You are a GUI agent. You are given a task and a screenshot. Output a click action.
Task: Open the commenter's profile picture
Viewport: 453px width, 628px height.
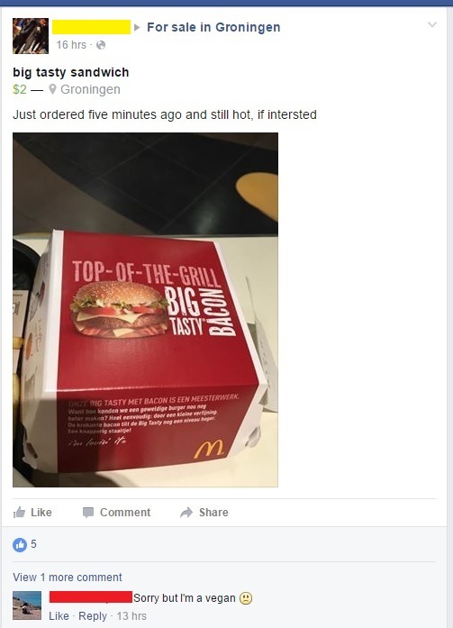(27, 605)
